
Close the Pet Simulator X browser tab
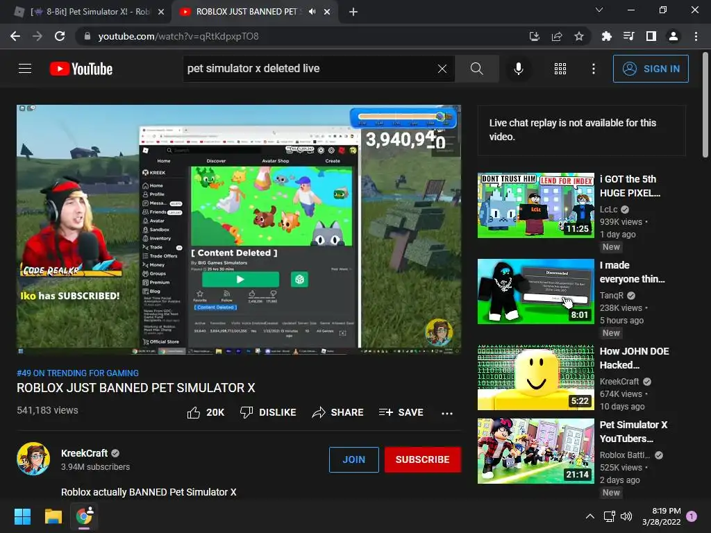pos(161,12)
